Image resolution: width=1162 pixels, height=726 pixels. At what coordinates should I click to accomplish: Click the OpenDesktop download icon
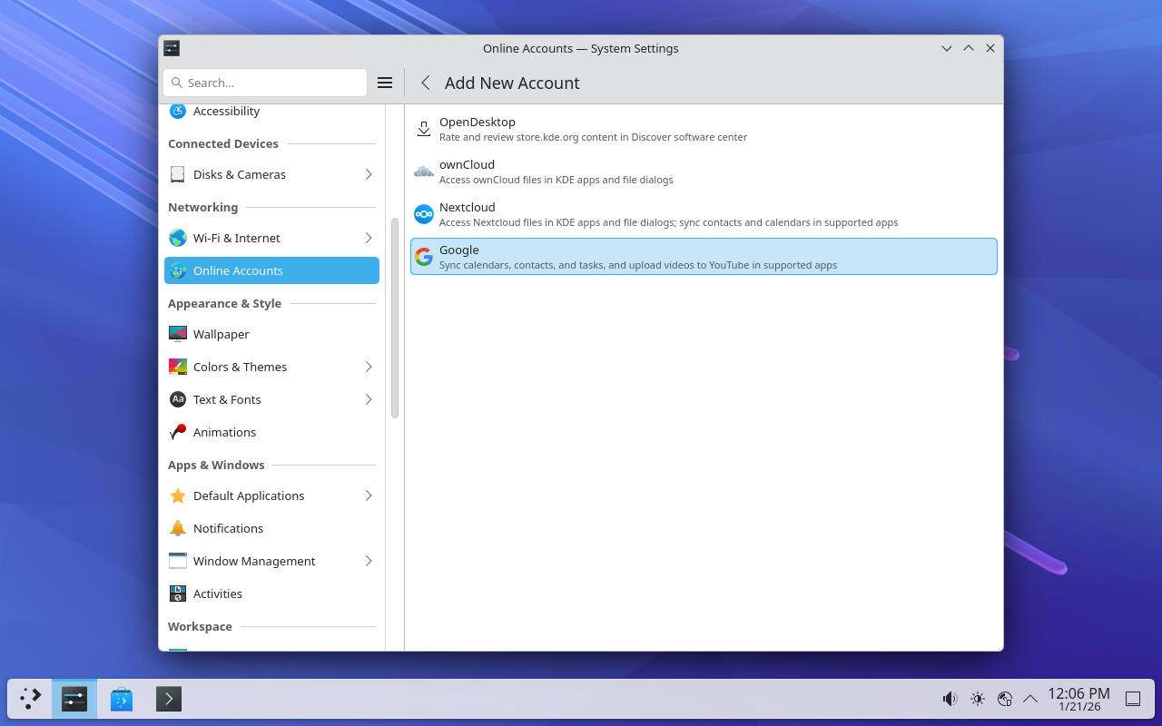[424, 129]
